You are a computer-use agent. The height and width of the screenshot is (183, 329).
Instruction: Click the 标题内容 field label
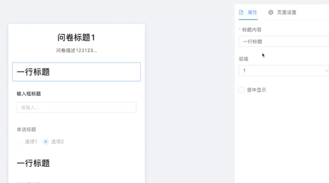[x=252, y=30]
